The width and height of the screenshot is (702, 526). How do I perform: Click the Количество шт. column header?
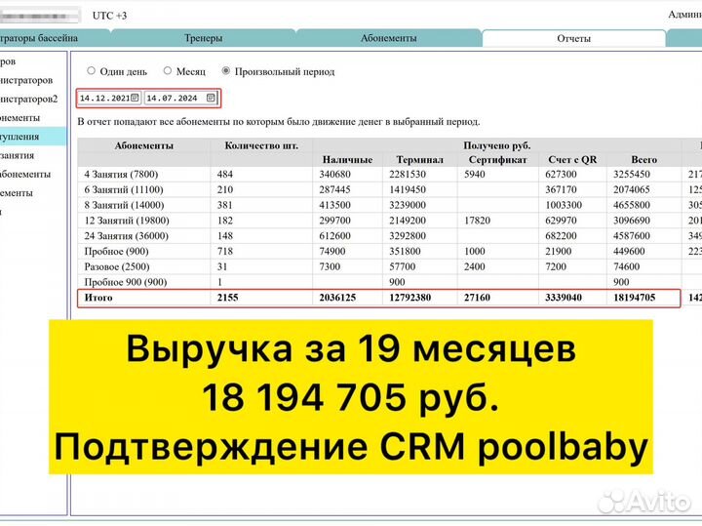point(261,145)
